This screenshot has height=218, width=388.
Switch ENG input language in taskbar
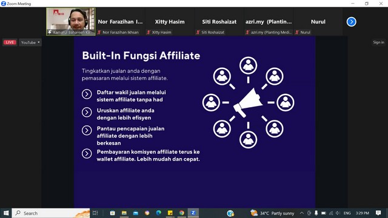pyautogui.click(x=347, y=213)
